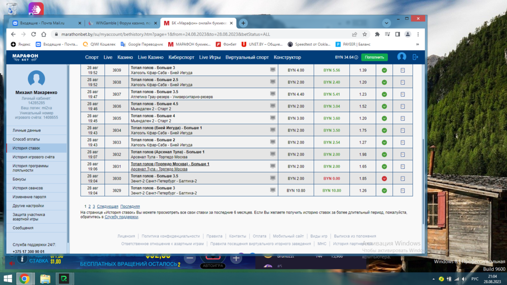The width and height of the screenshot is (507, 285).
Task: Bookmark this page with the star icon
Action: 365,34
